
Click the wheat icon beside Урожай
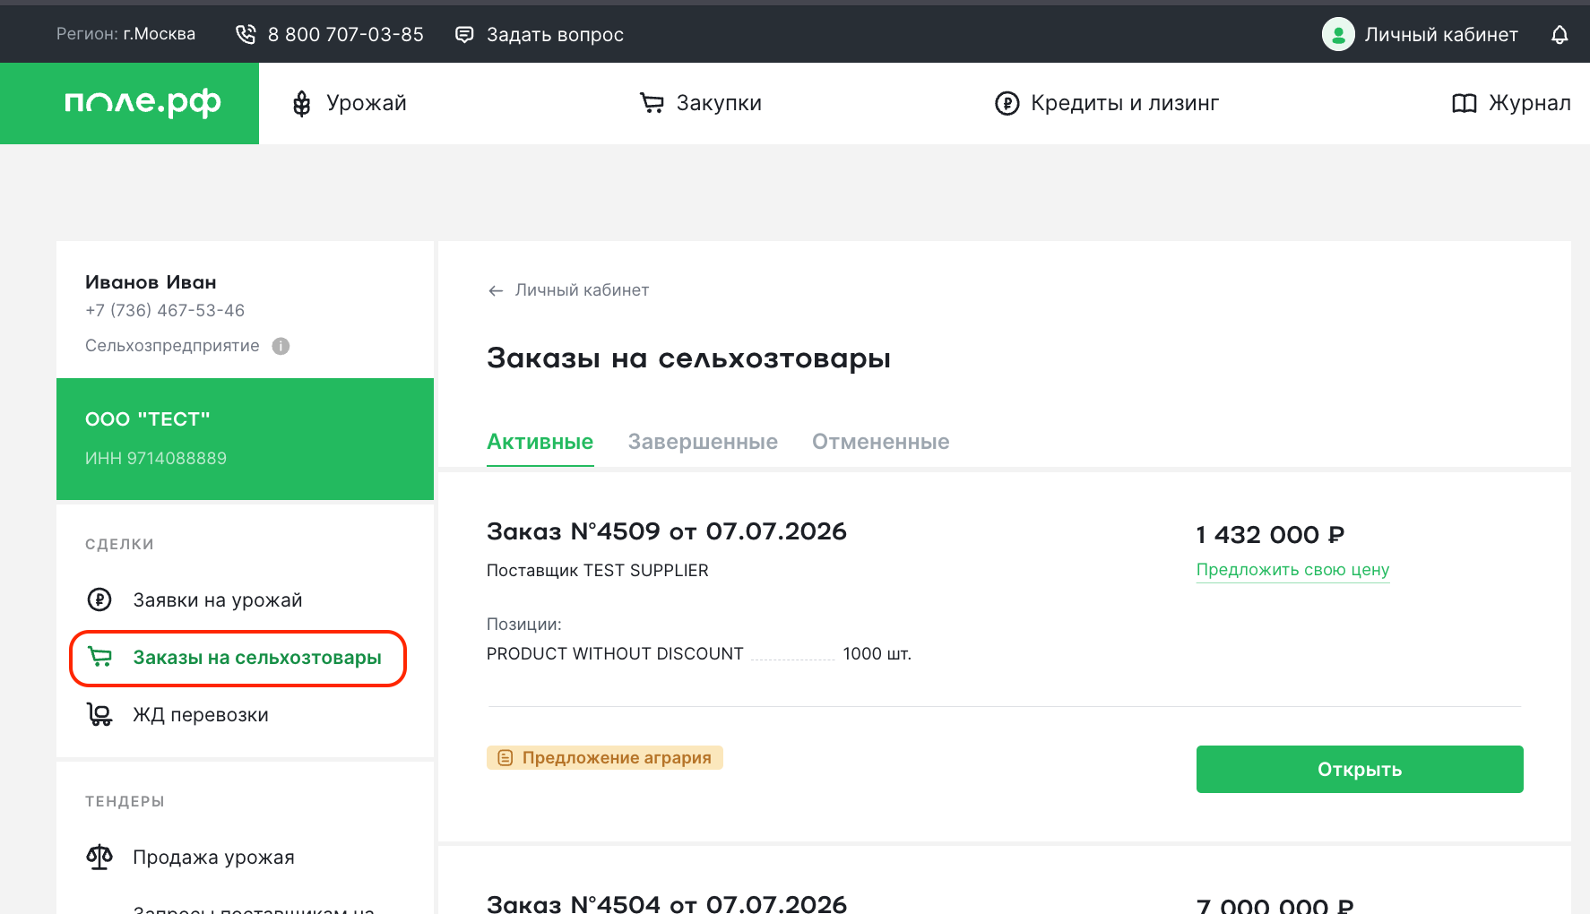(302, 104)
